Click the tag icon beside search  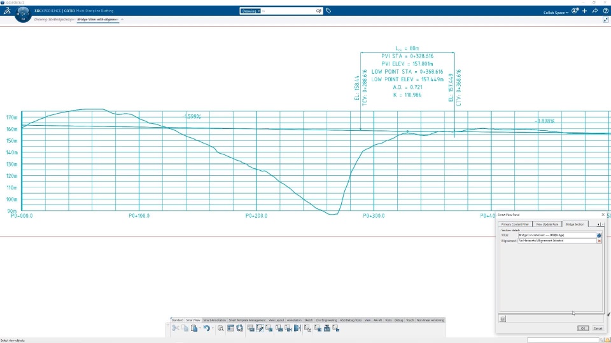pyautogui.click(x=328, y=11)
